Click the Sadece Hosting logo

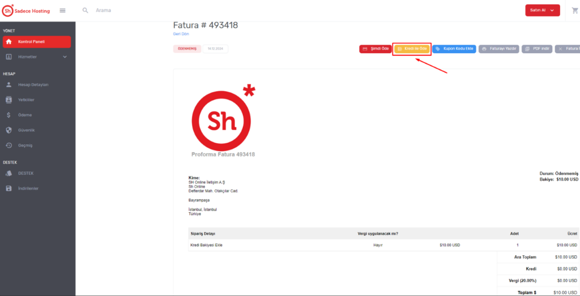click(x=26, y=11)
